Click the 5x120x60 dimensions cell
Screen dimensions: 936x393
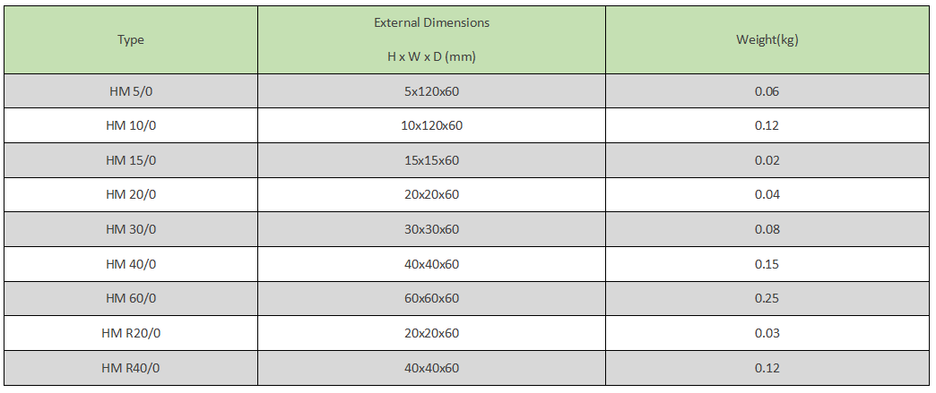click(431, 91)
